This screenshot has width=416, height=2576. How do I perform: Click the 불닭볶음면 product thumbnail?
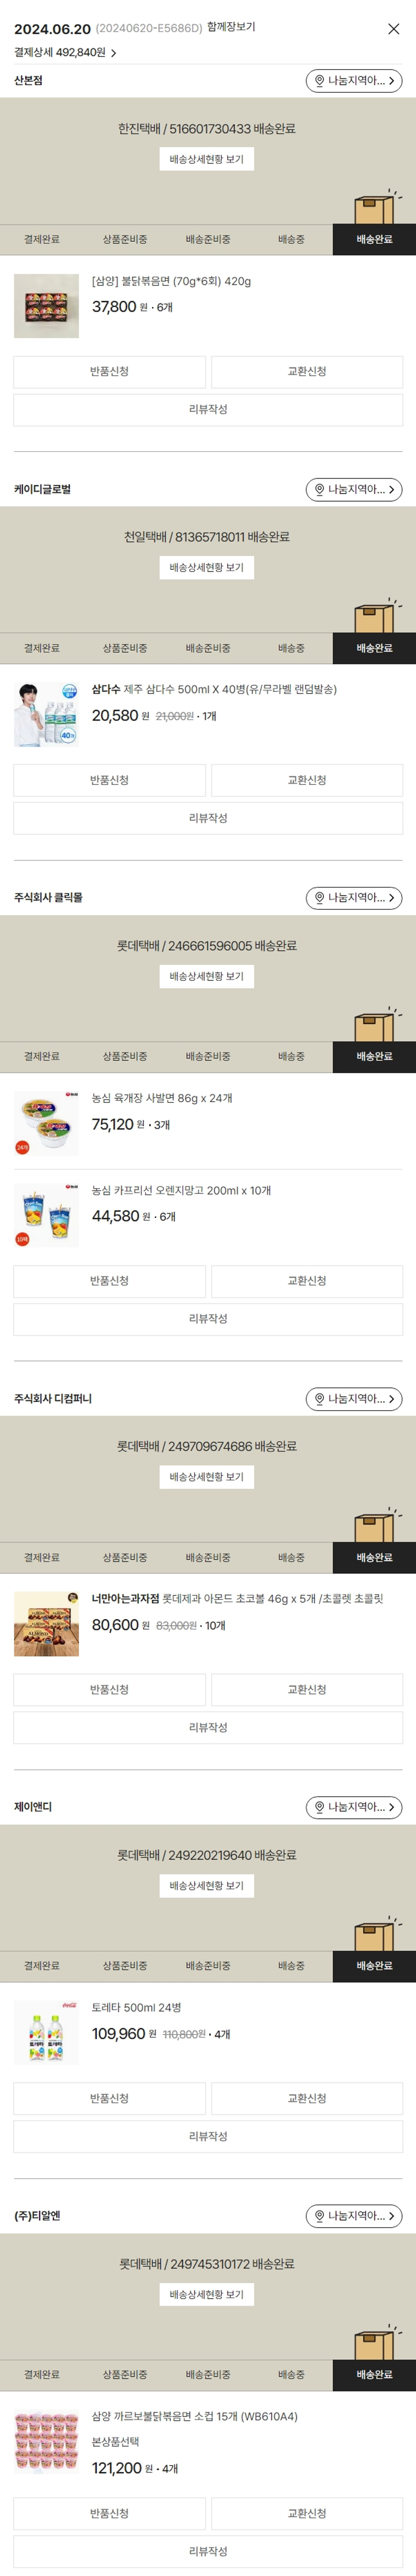click(46, 306)
